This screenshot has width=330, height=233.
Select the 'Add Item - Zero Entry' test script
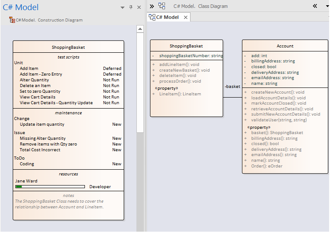[41, 74]
